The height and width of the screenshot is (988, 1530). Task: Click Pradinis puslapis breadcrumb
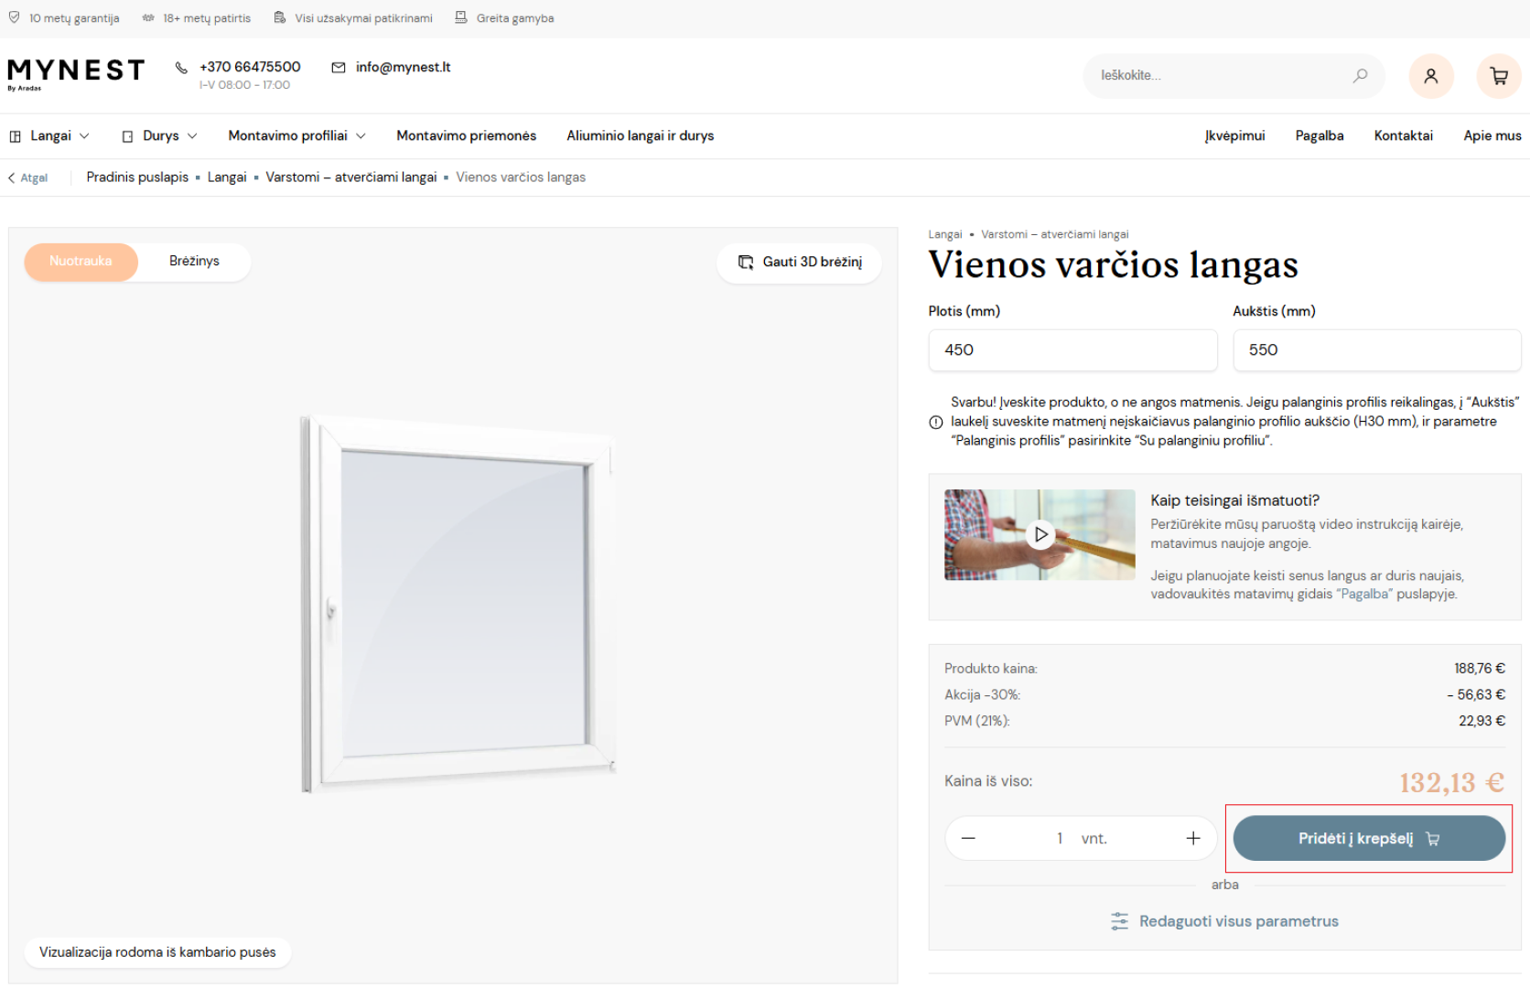137,177
